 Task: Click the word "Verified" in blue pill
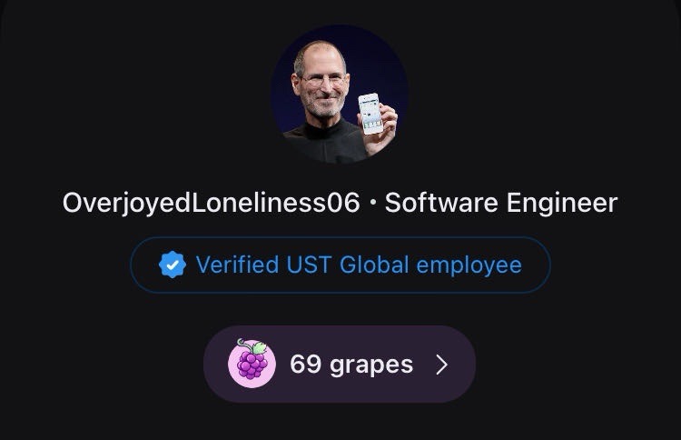tap(237, 265)
